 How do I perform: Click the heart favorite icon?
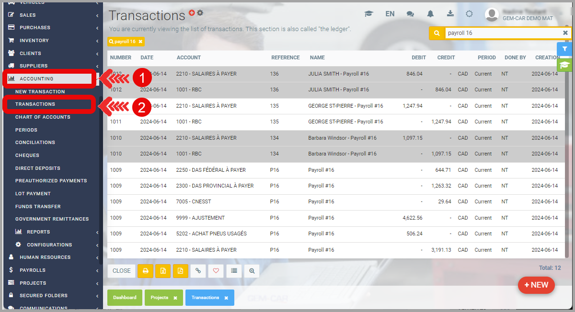[x=216, y=271]
